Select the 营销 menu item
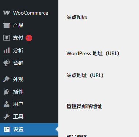 (29, 63)
